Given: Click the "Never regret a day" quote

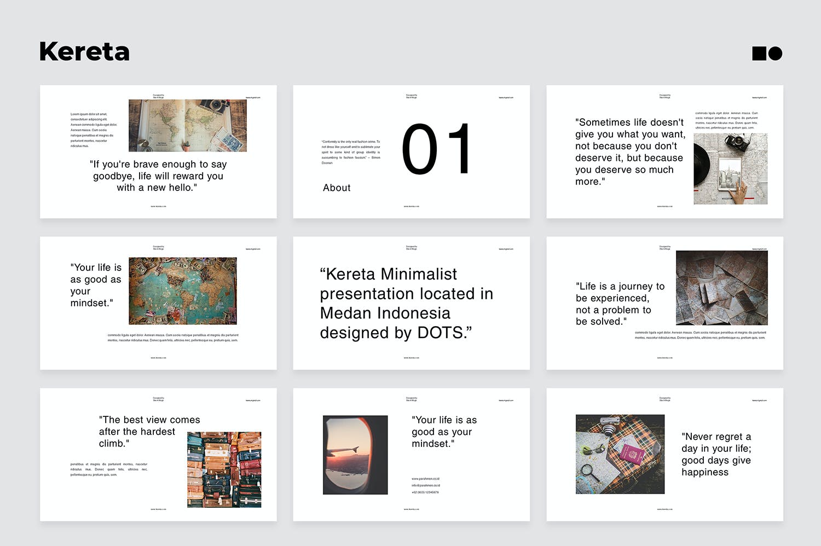Looking at the screenshot, I should click(716, 454).
